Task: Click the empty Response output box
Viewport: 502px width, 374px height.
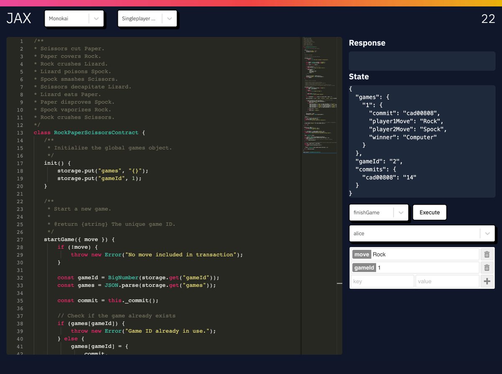Action: click(422, 61)
